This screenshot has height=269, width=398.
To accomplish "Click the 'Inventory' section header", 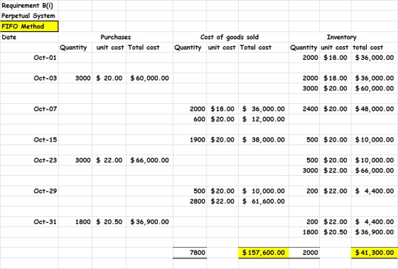I will pyautogui.click(x=342, y=37).
